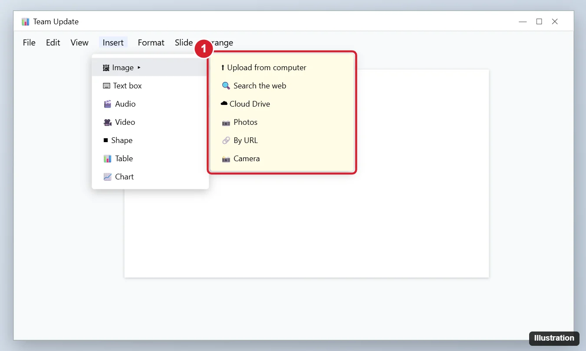The image size is (586, 351).
Task: Click the Team Update app icon in title bar
Action: coord(26,22)
